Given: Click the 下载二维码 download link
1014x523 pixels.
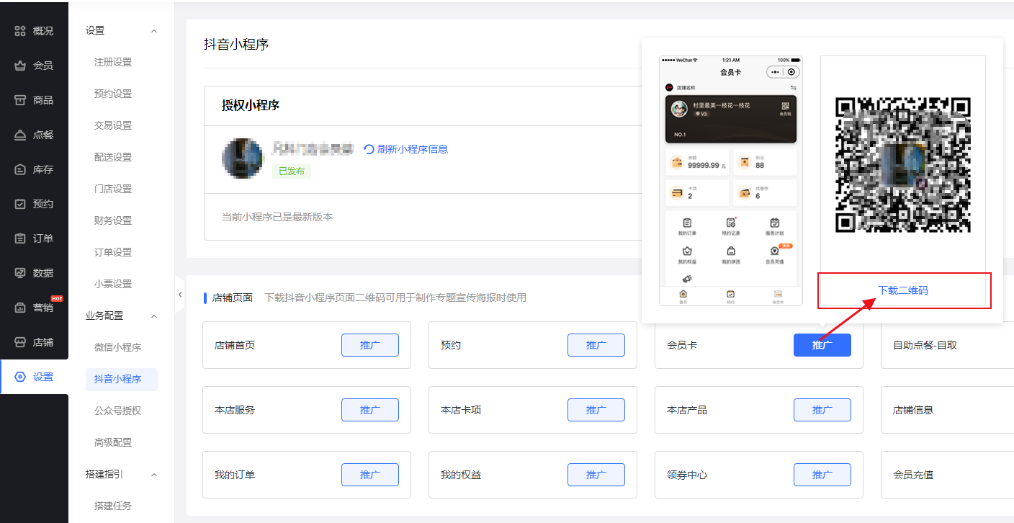Looking at the screenshot, I should [903, 290].
